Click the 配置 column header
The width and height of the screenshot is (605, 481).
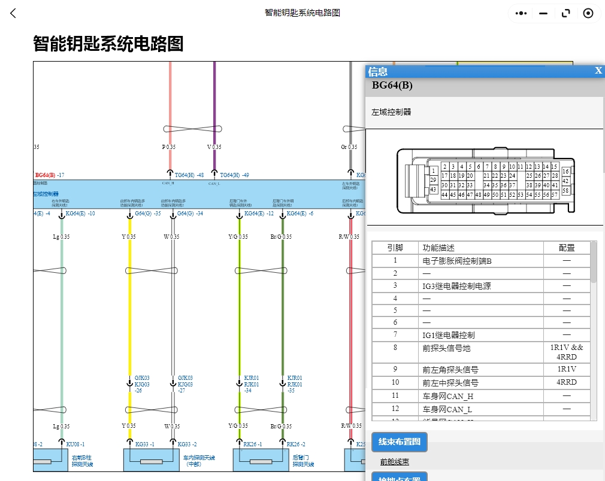tap(567, 248)
